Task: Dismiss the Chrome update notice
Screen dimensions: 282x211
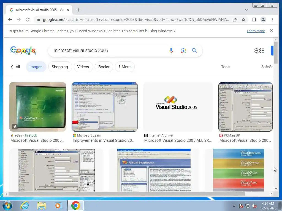Action: pyautogui.click(x=271, y=31)
